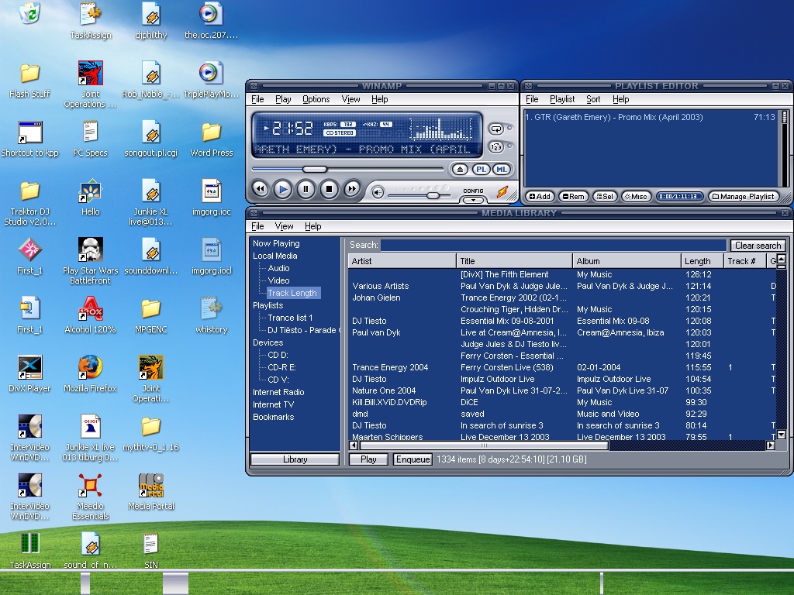Open the Rem menu in Playlist Editor
794x595 pixels.
[x=574, y=196]
